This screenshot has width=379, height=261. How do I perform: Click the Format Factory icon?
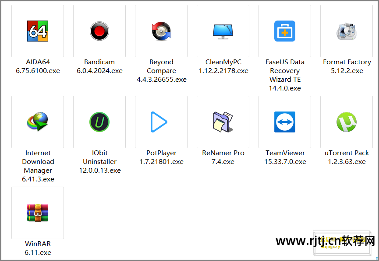coord(347,31)
